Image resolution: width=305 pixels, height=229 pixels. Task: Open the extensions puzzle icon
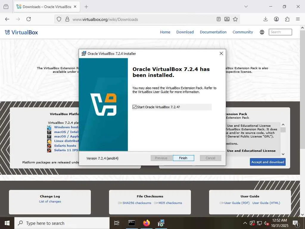pos(287,19)
